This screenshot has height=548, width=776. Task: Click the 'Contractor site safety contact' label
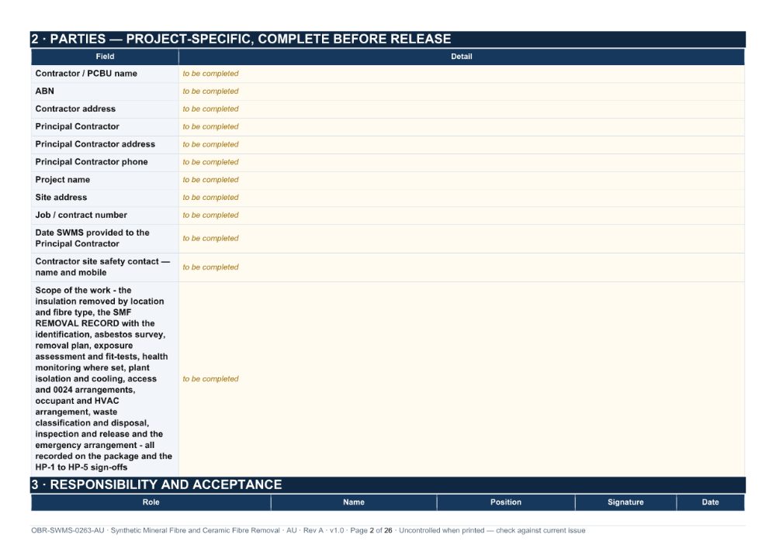tap(102, 267)
